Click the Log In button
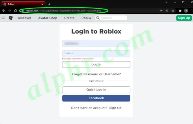The image size is (193, 124). pyautogui.click(x=96, y=64)
